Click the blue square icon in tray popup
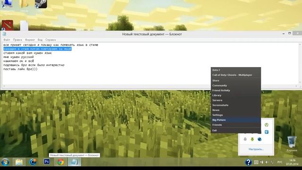 point(267,132)
